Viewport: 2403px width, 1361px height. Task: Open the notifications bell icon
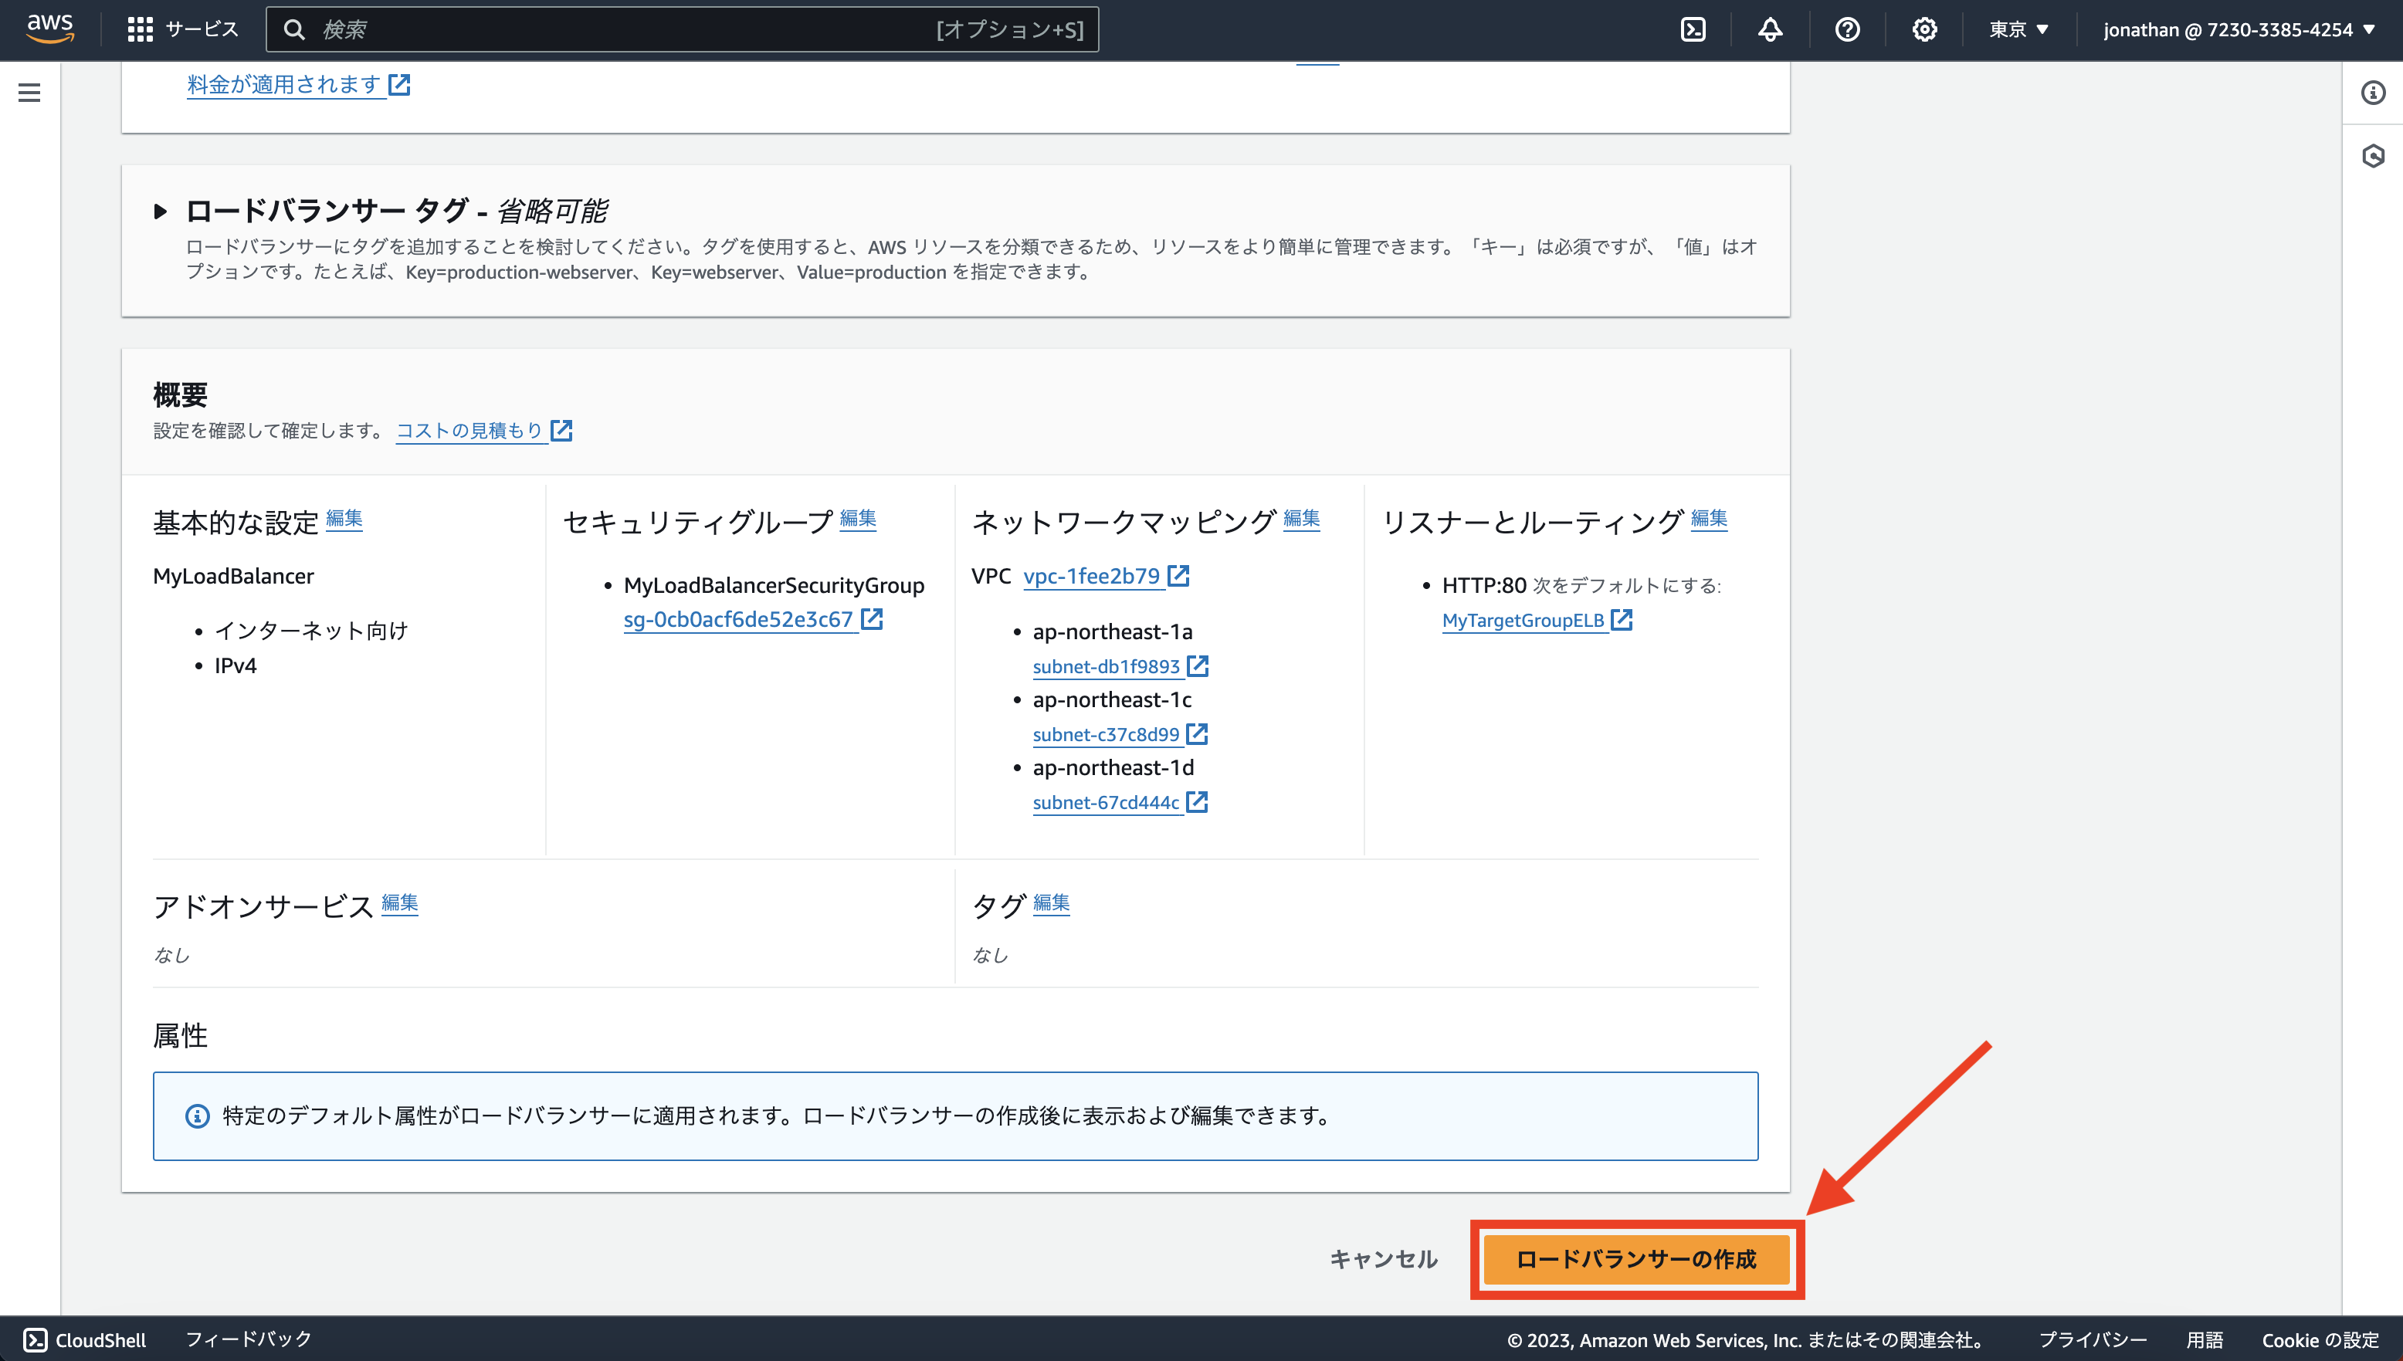1771,29
